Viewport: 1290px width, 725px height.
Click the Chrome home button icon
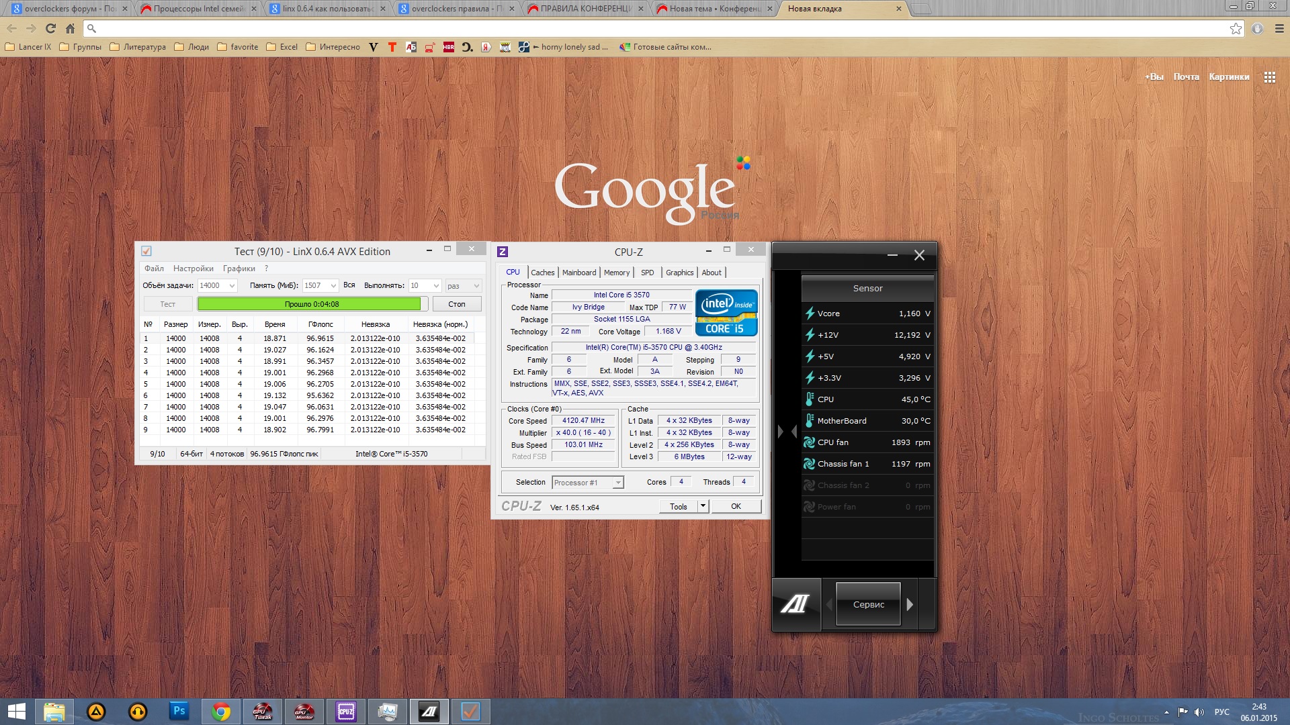tap(70, 28)
